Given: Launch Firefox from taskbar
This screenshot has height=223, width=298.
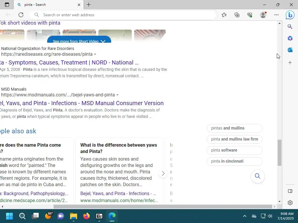Looking at the screenshot, I should click(86, 216).
